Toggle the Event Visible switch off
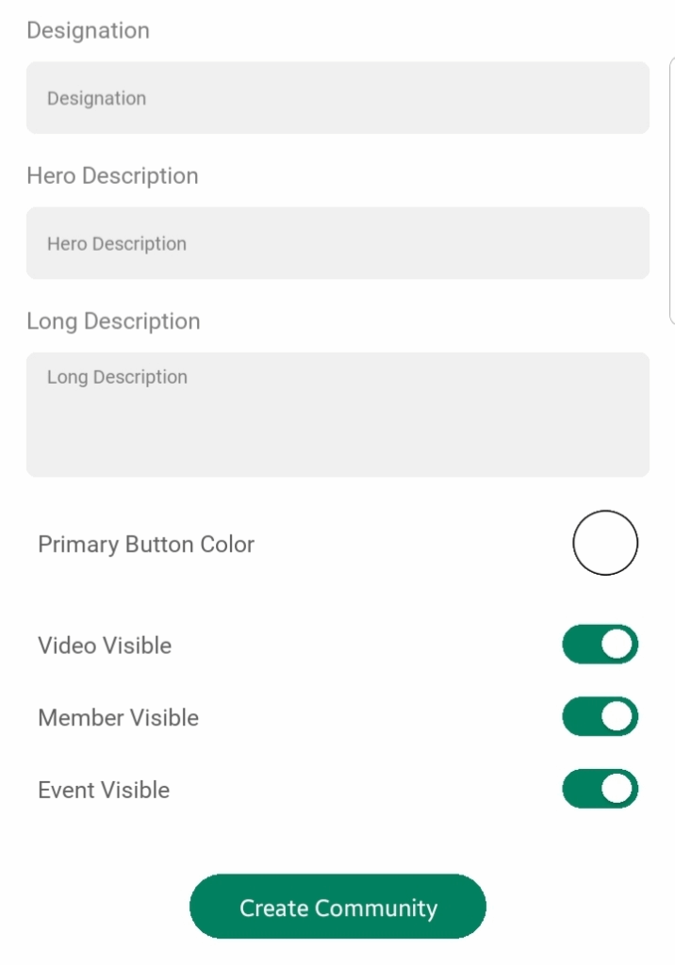This screenshot has height=965, width=675. 601,790
